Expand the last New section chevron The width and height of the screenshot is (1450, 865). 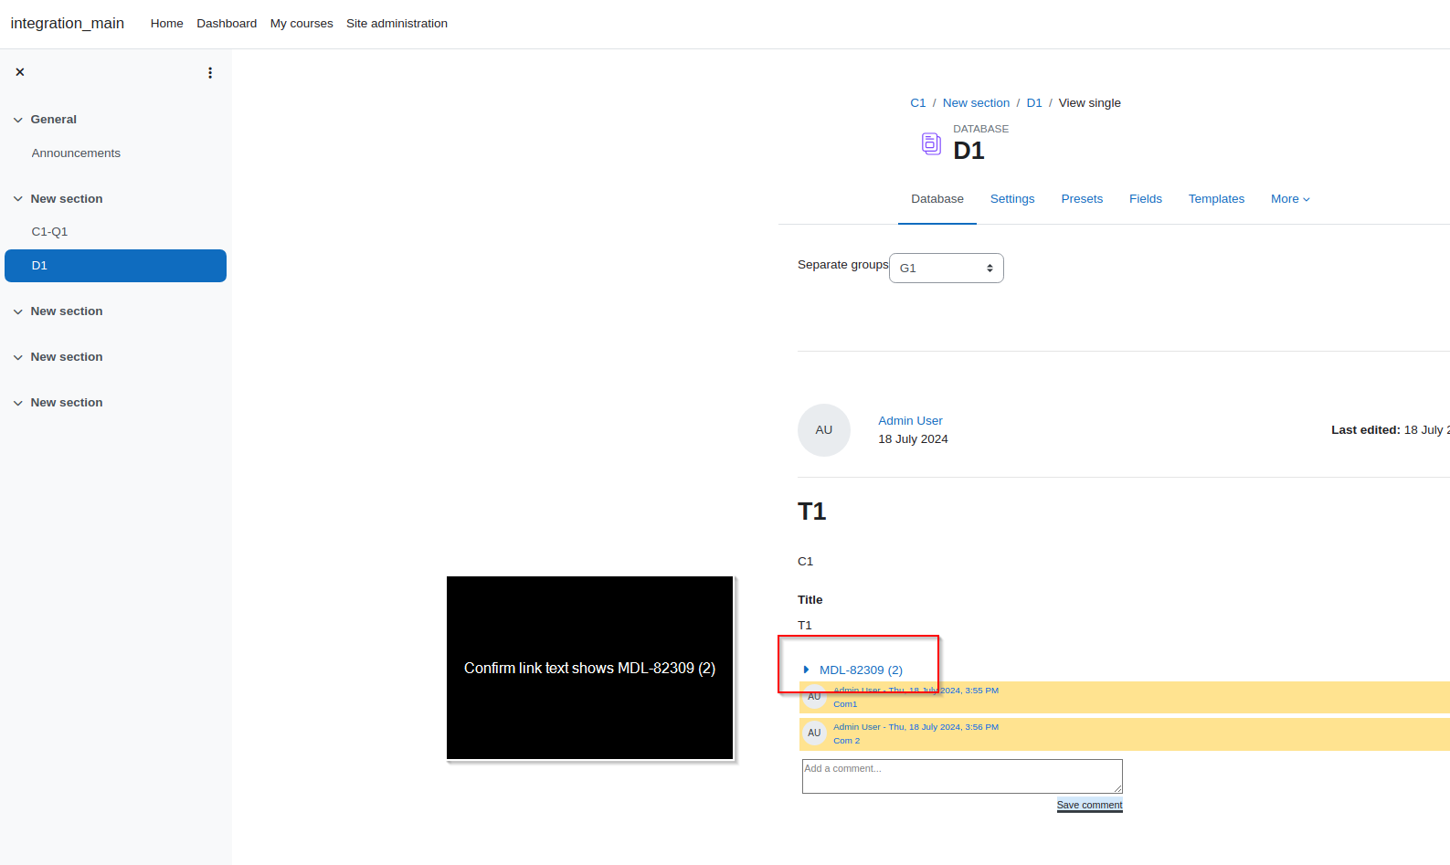click(x=17, y=403)
